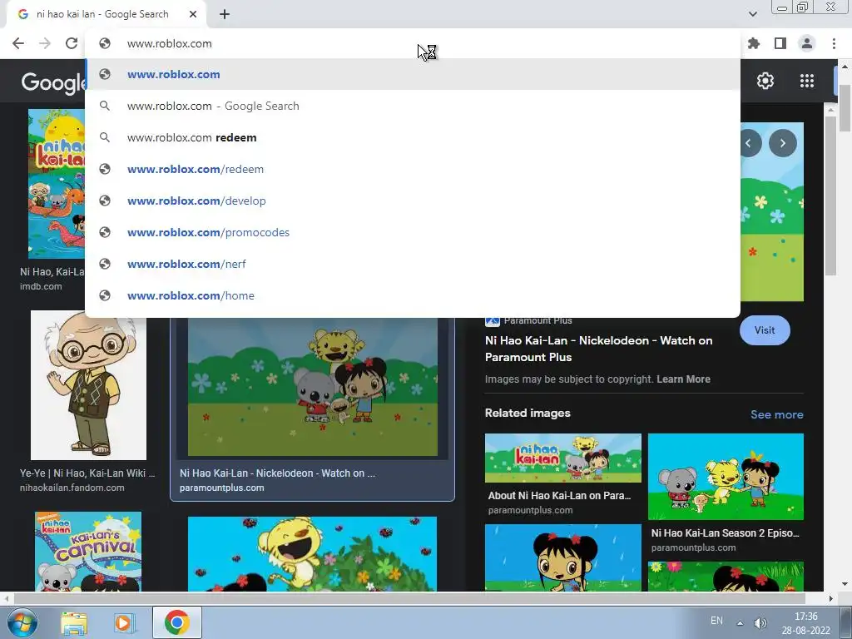Image resolution: width=852 pixels, height=639 pixels.
Task: Click the EN language indicator
Action: (716, 621)
